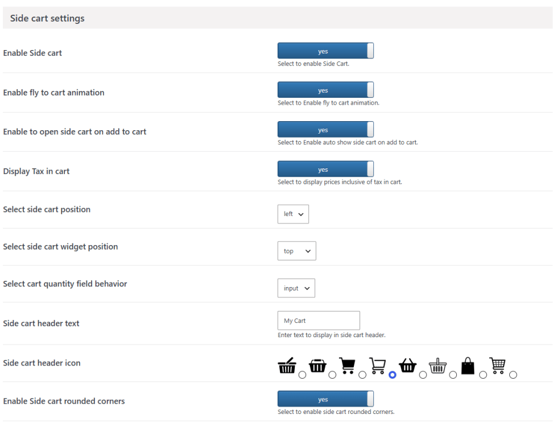Open the cart quantity field behavior dropdown showing input
Image resolution: width=557 pixels, height=423 pixels.
[x=296, y=288]
